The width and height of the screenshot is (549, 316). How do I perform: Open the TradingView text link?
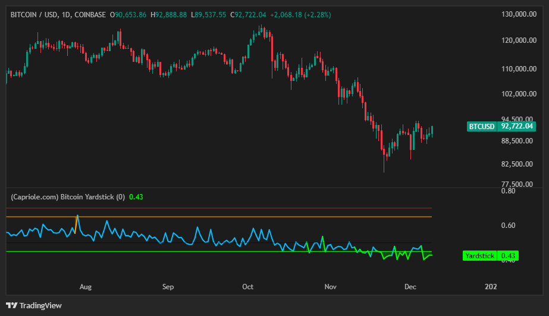(40, 305)
